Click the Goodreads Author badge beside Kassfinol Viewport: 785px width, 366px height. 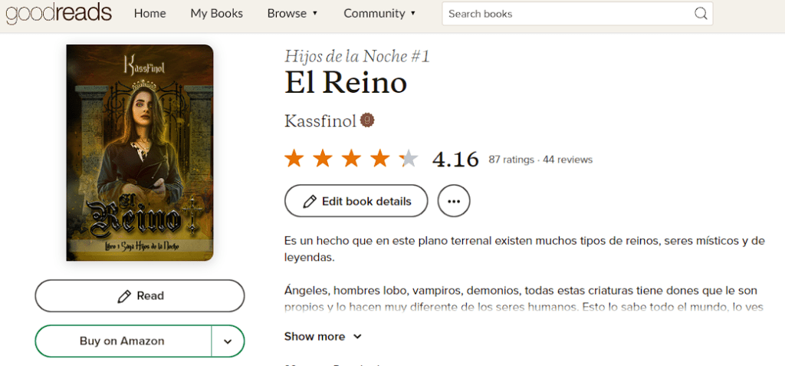coord(367,120)
